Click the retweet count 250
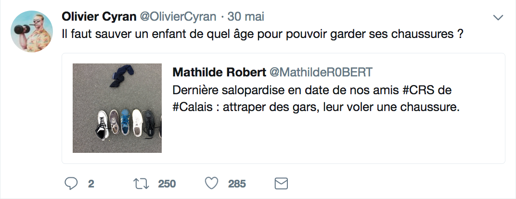Image resolution: width=516 pixels, height=199 pixels. tap(167, 184)
